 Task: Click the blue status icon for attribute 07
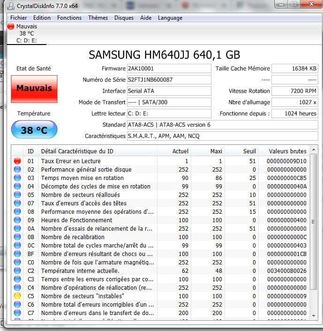(17, 203)
